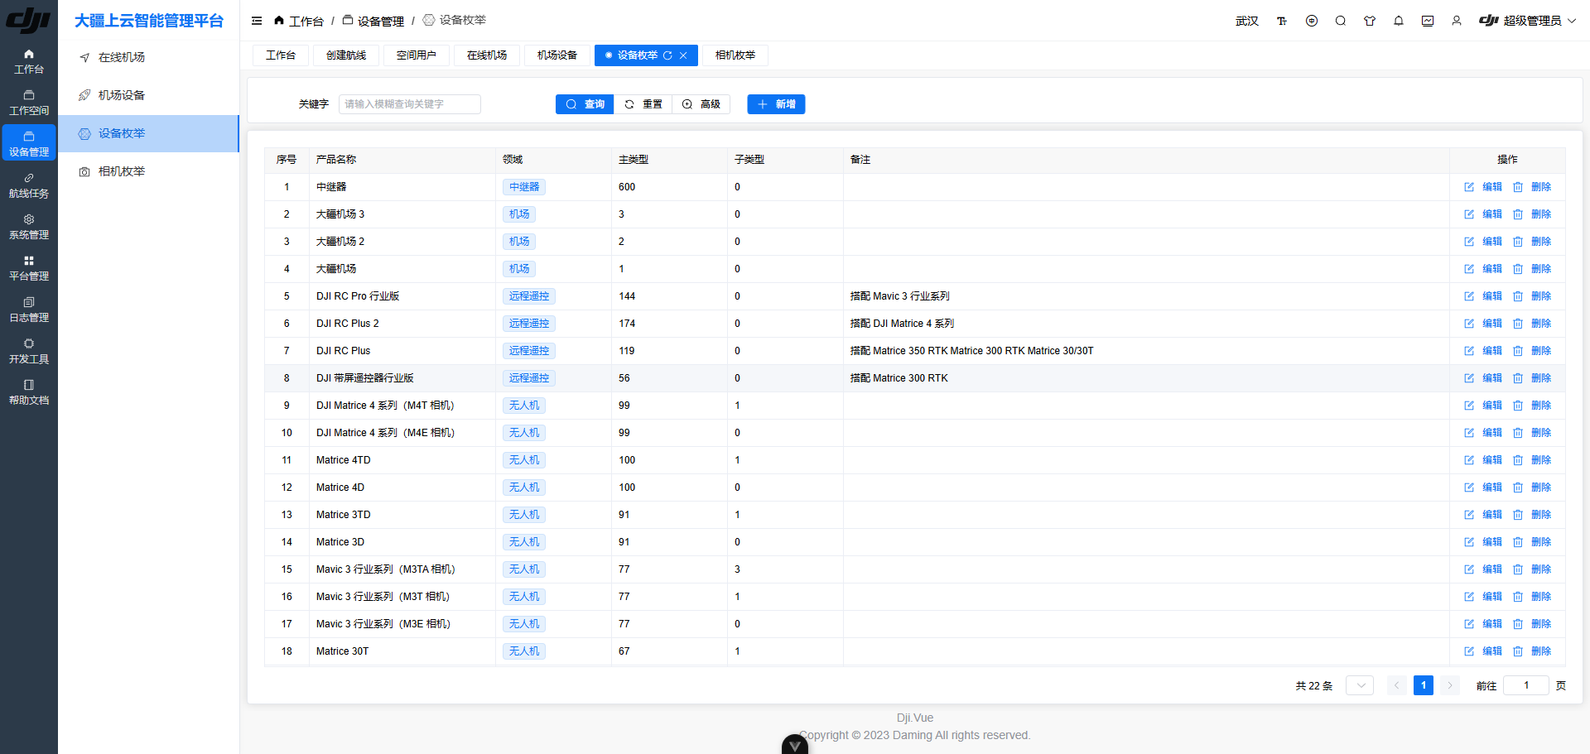Open 在线机场 in the submenu

148,57
